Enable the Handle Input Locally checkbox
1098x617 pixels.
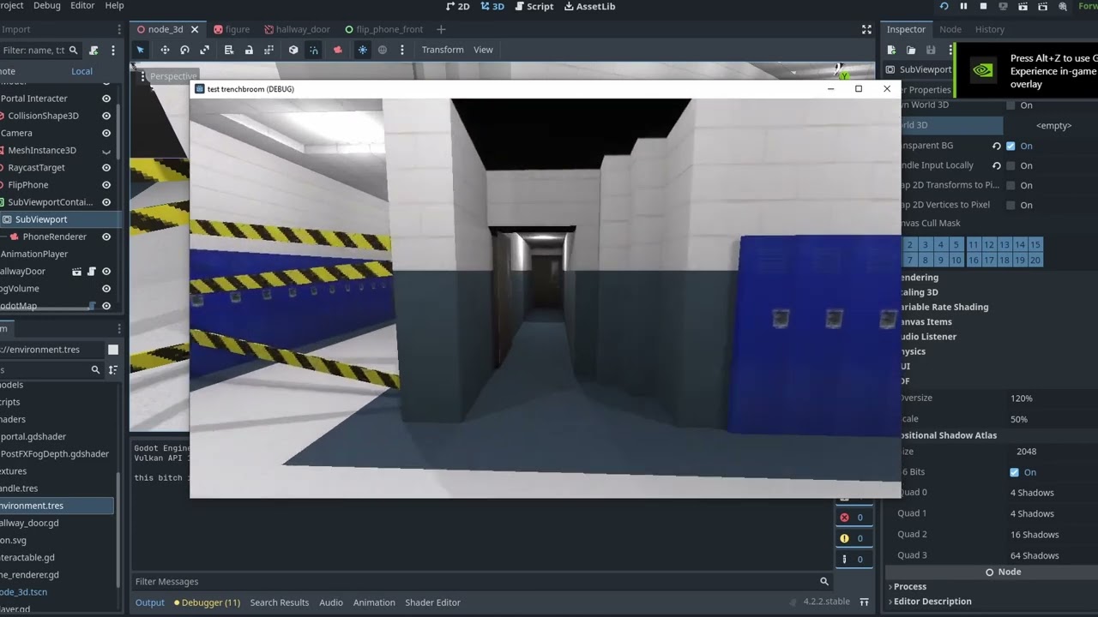tap(1011, 165)
